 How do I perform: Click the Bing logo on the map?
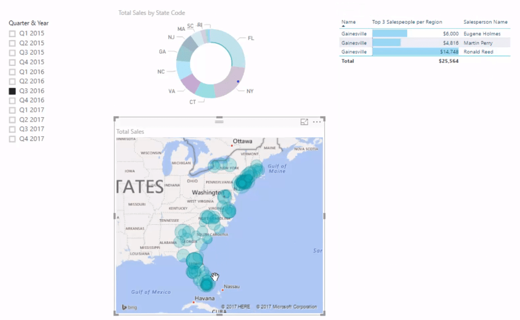click(129, 307)
